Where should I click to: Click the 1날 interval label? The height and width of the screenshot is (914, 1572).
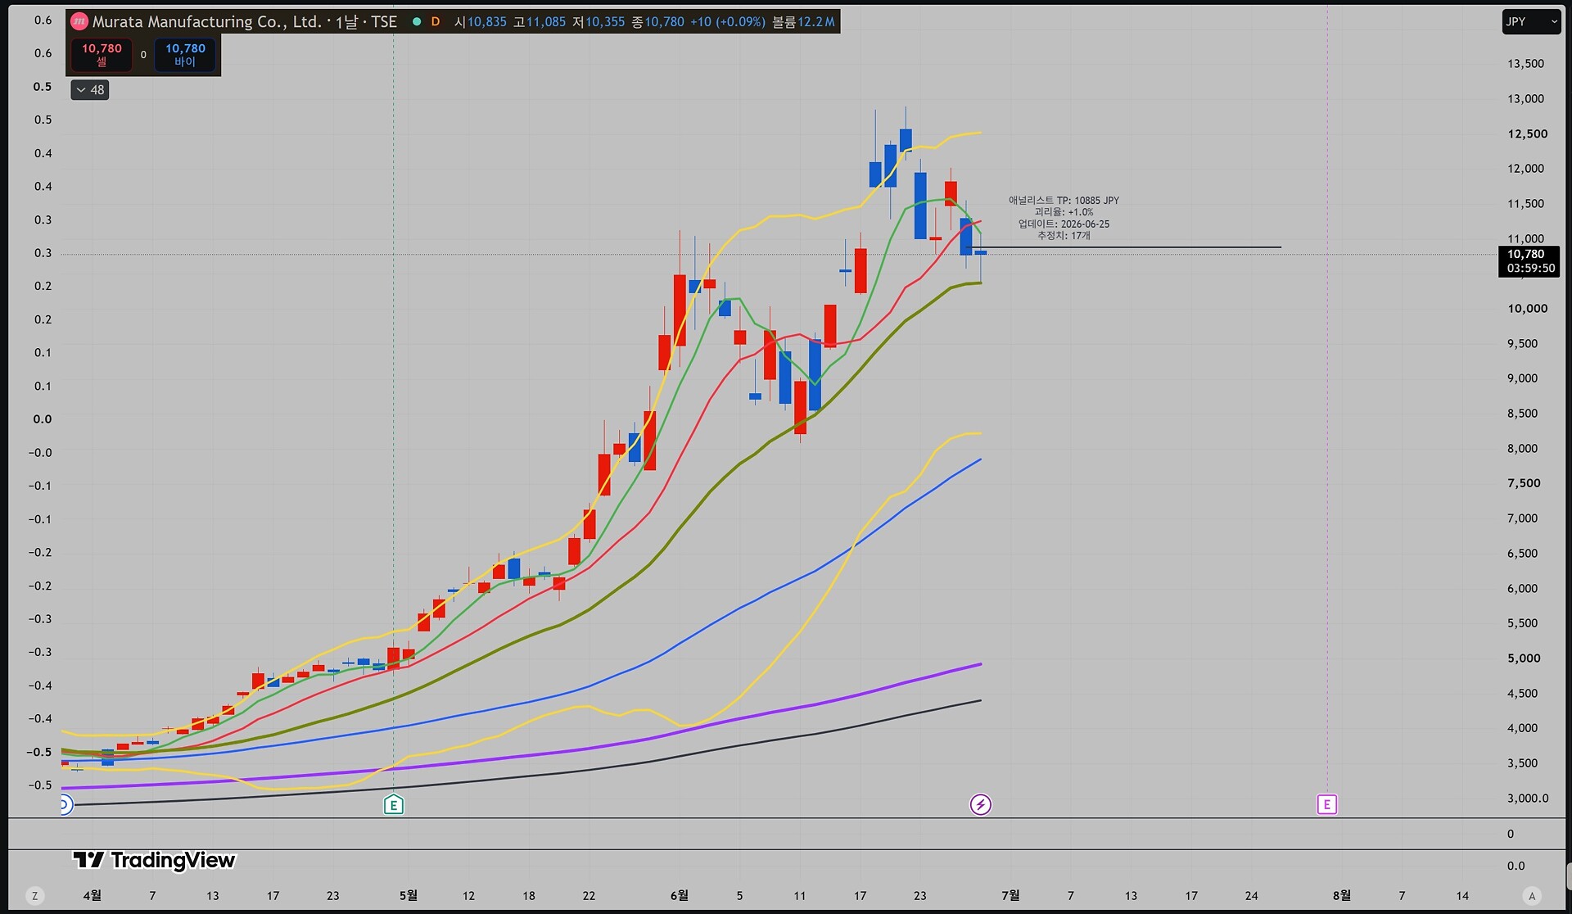[347, 22]
